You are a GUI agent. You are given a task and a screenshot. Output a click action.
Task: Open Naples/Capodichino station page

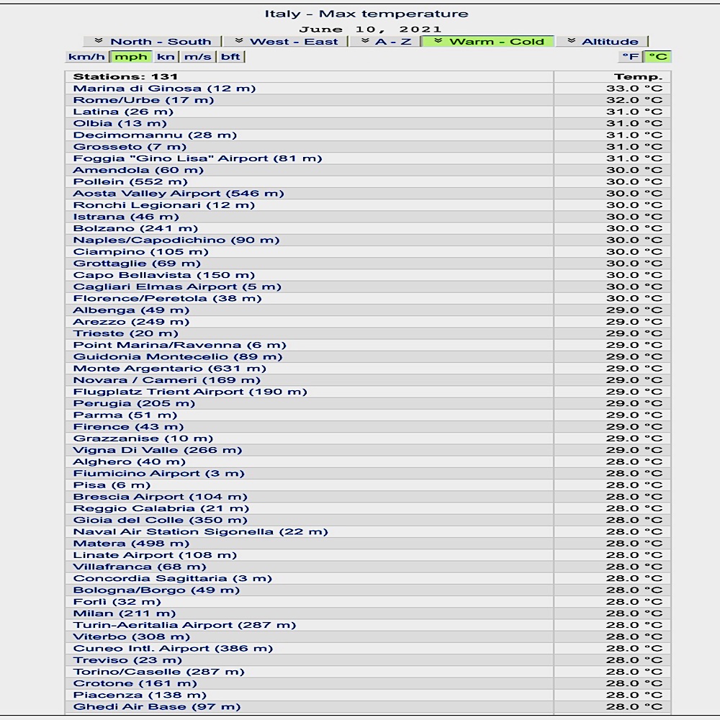[176, 240]
